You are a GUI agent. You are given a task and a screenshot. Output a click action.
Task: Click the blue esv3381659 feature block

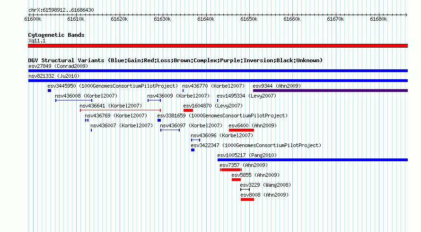point(159,120)
